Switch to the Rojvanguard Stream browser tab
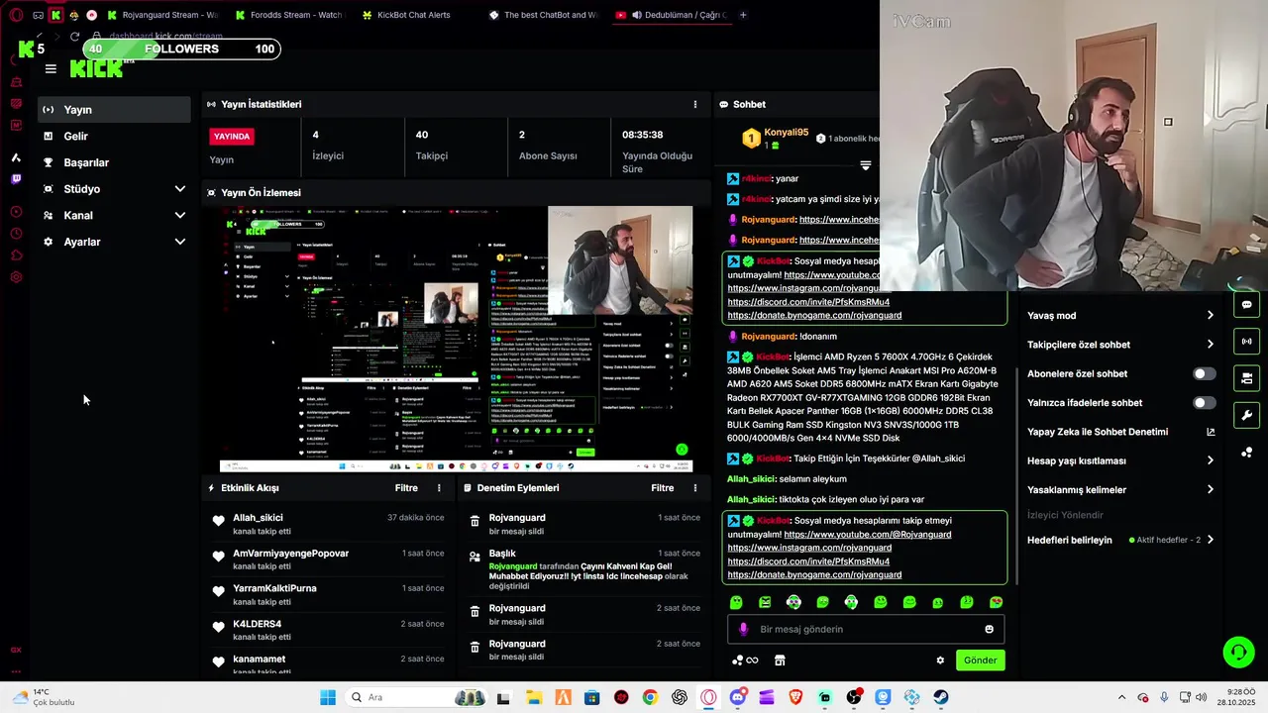 coord(162,15)
